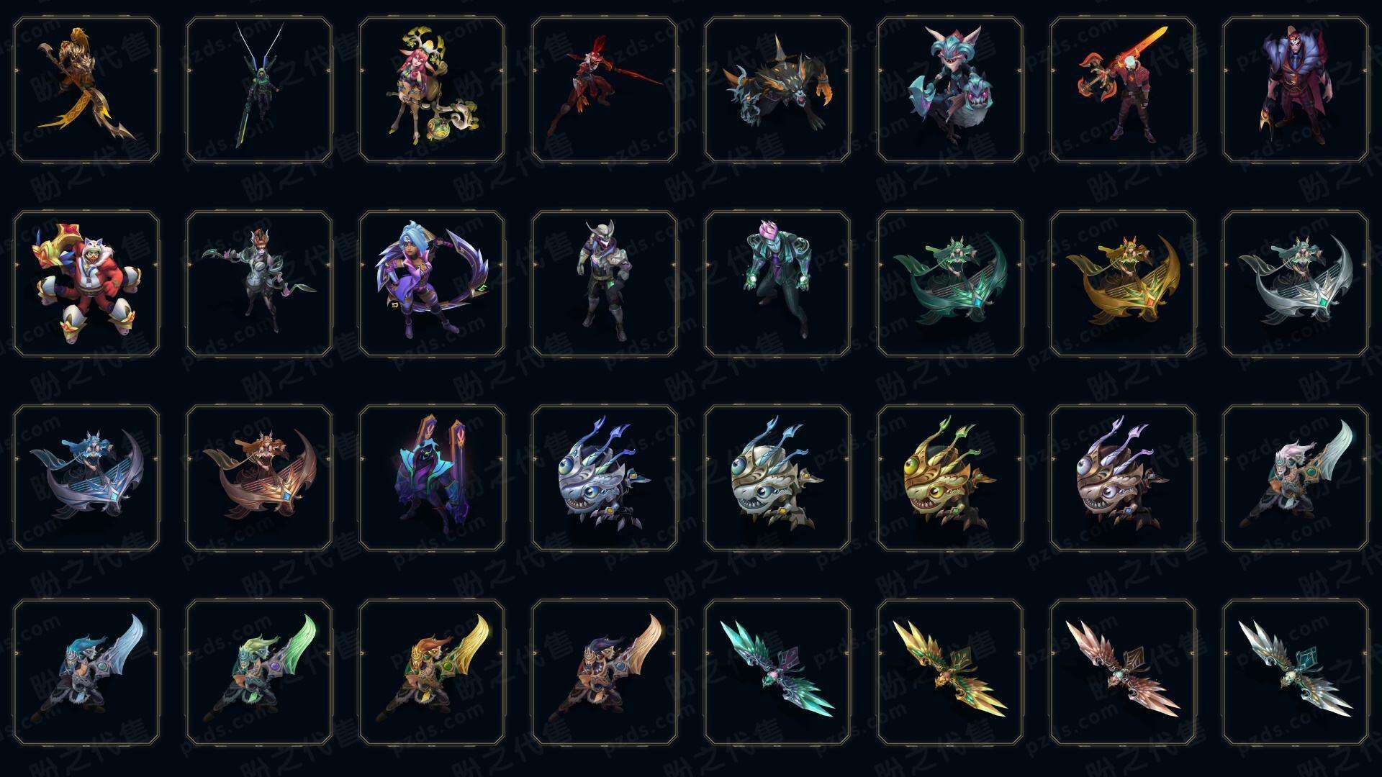Image resolution: width=1382 pixels, height=777 pixels.
Task: Click the teal feathered bird icon
Action: tap(777, 673)
